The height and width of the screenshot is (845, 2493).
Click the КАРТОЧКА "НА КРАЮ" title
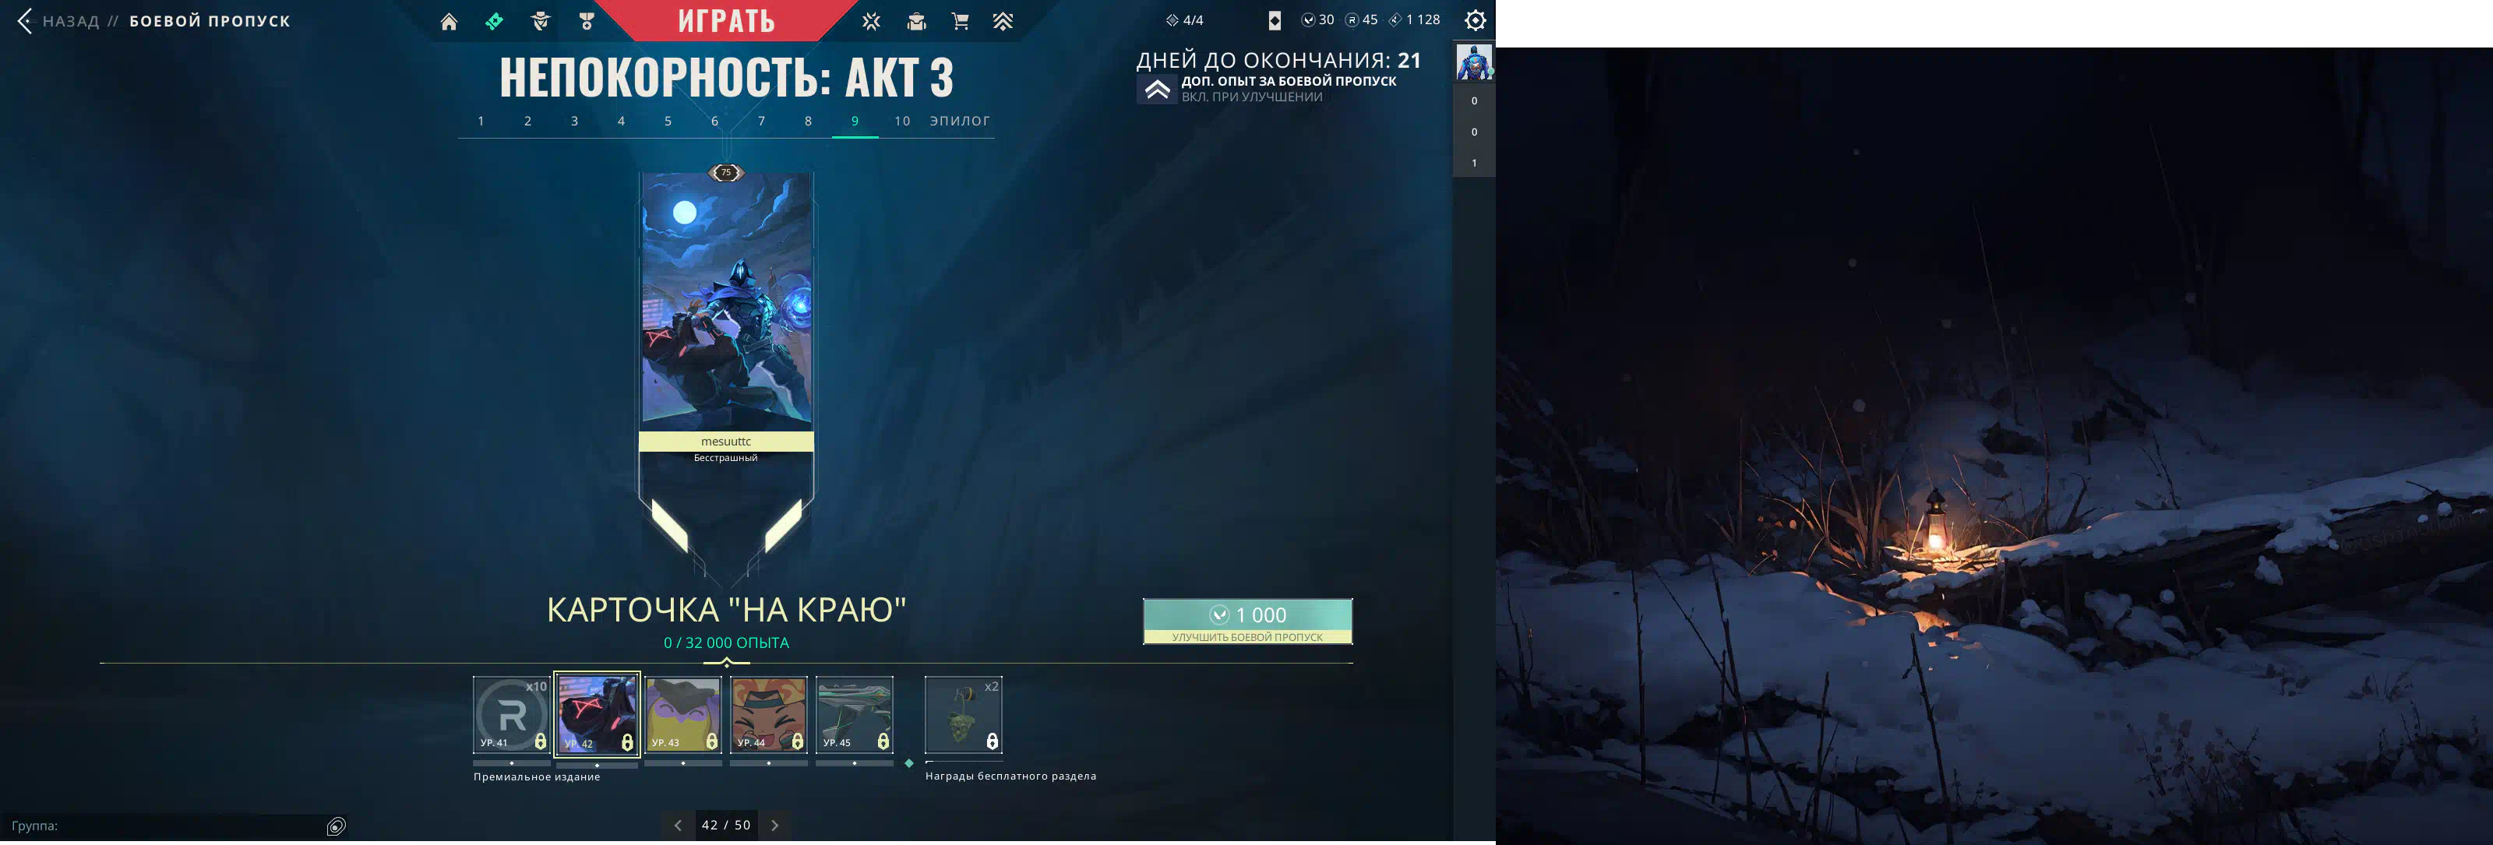pos(726,609)
